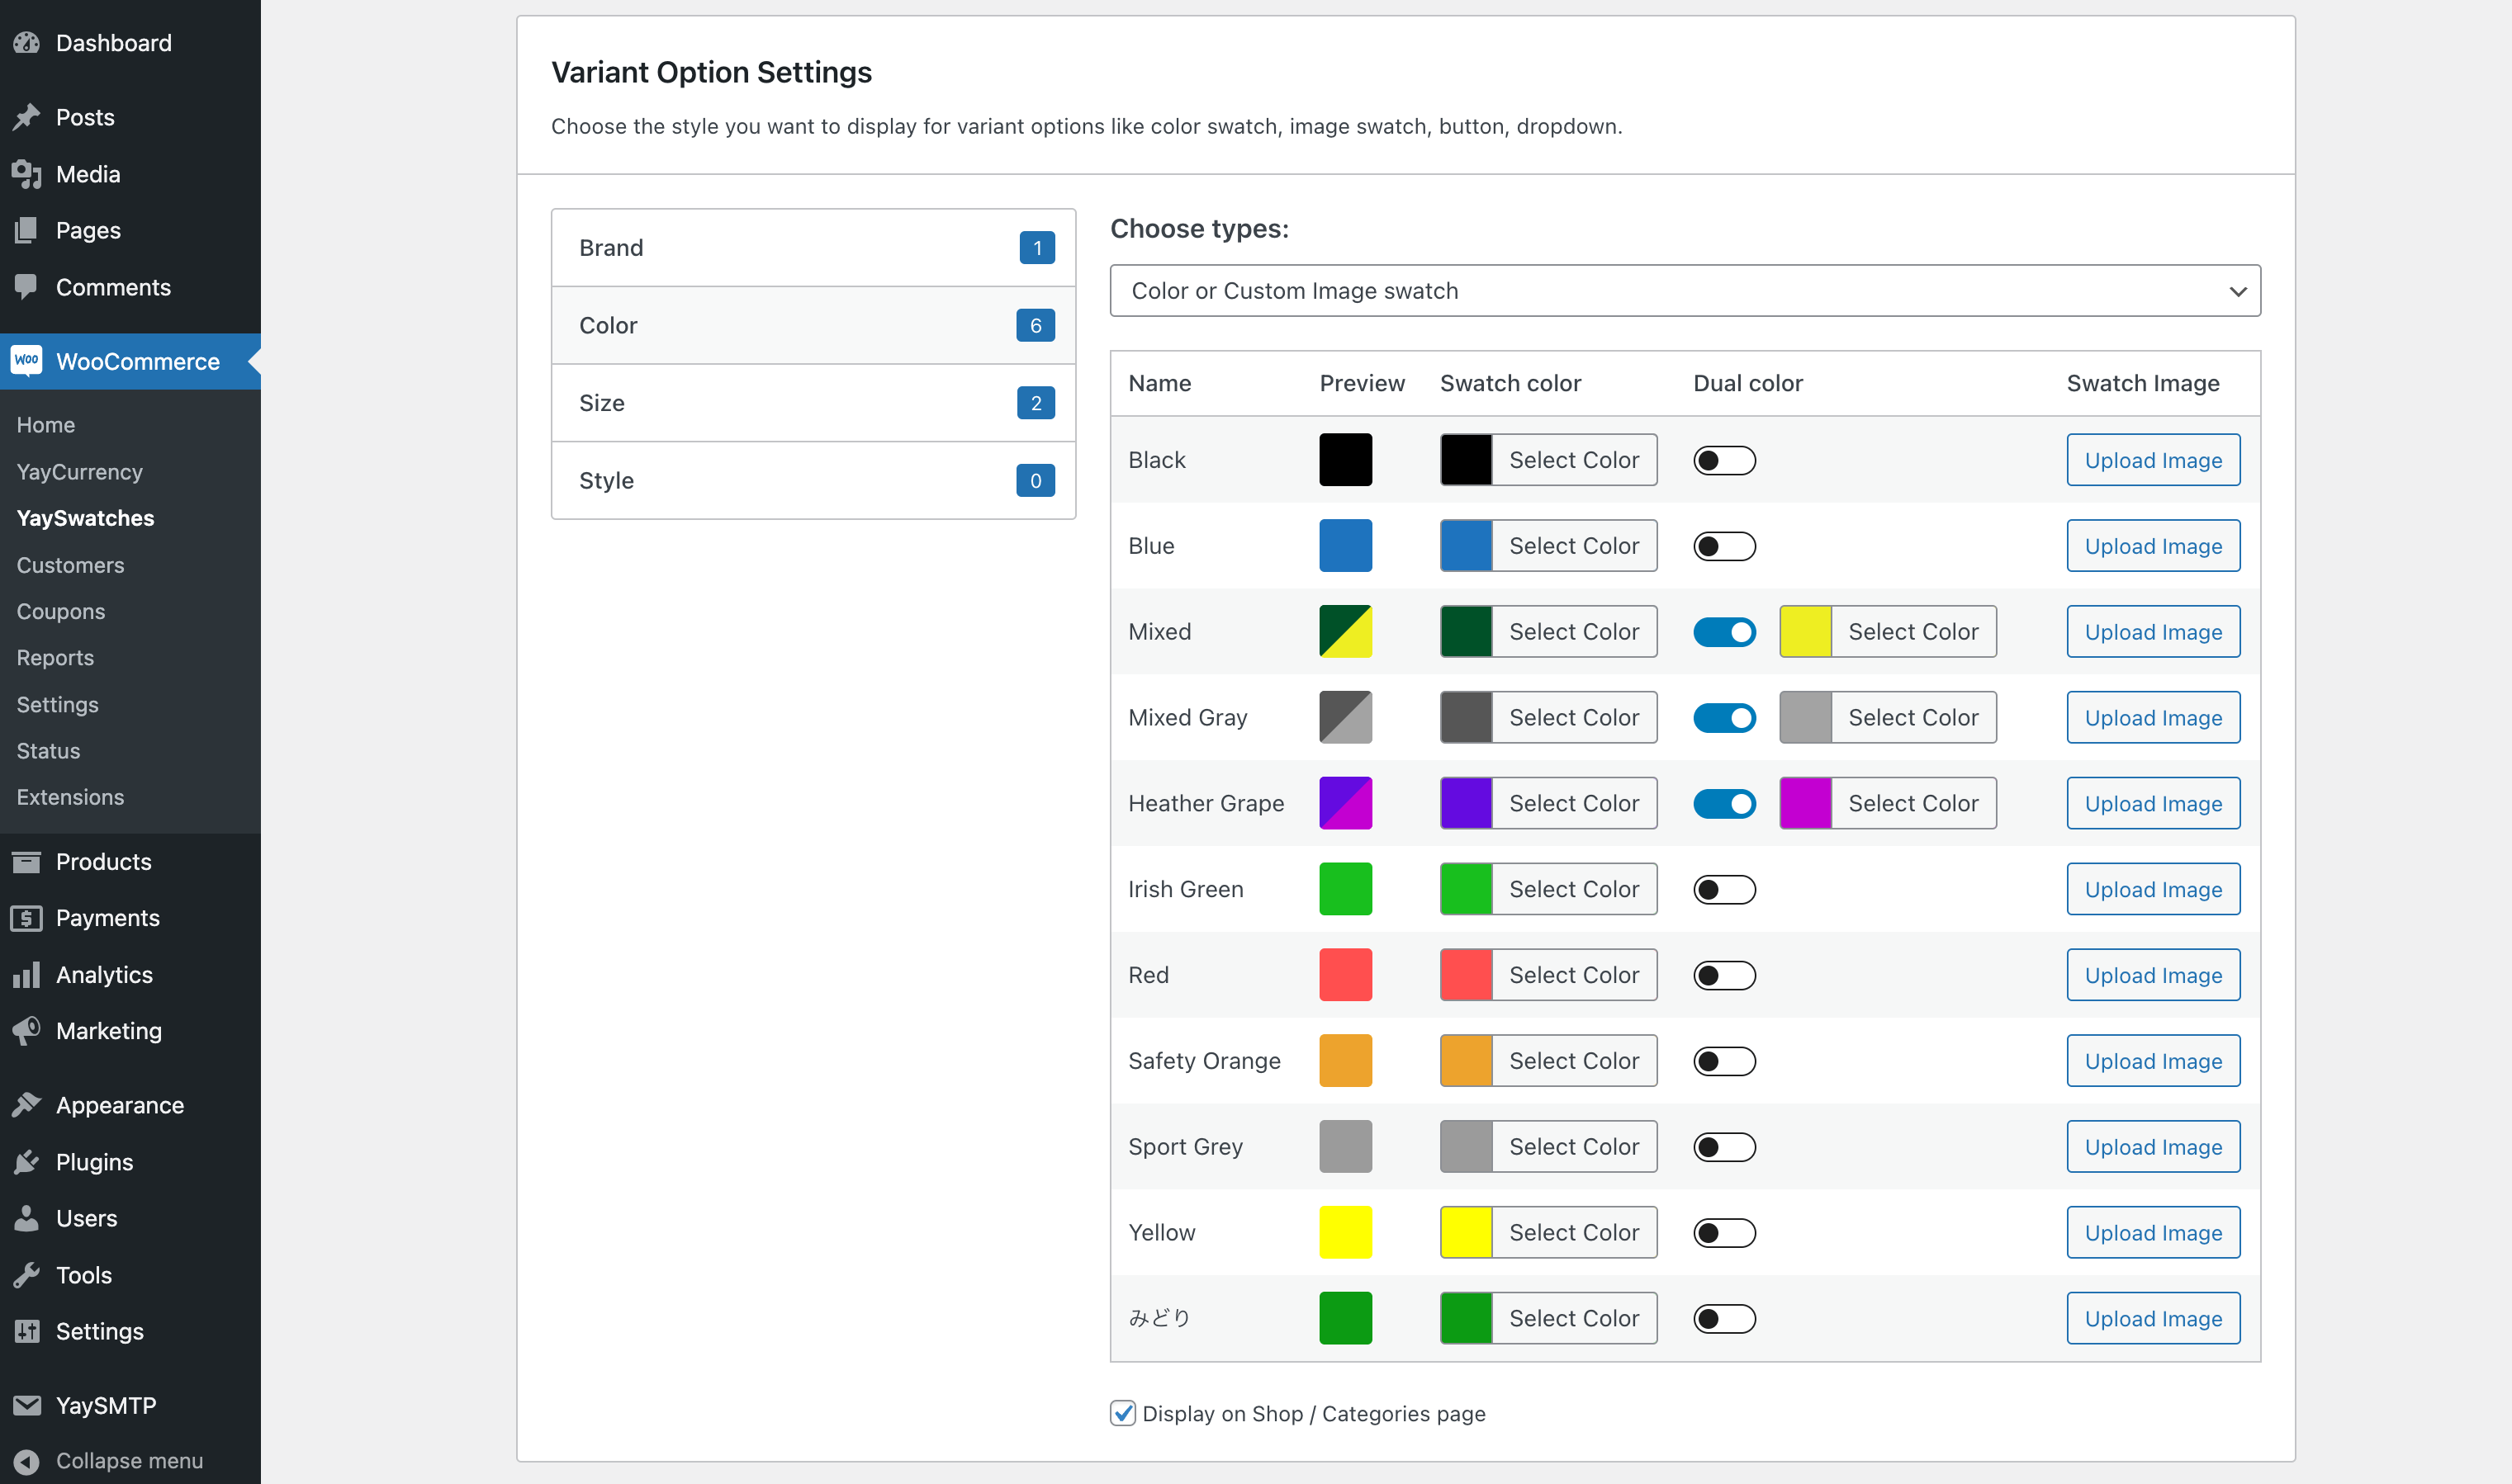This screenshot has width=2512, height=1484.
Task: Click the Heather Grape preview swatch
Action: pyautogui.click(x=1345, y=804)
